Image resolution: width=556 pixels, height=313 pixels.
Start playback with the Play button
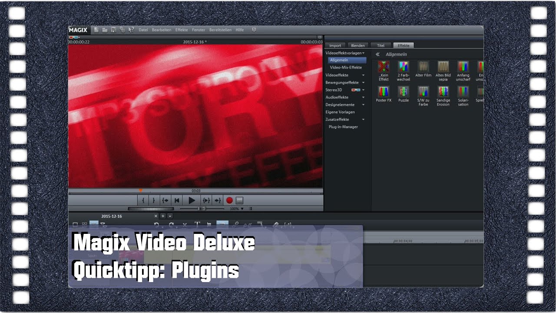tap(192, 200)
